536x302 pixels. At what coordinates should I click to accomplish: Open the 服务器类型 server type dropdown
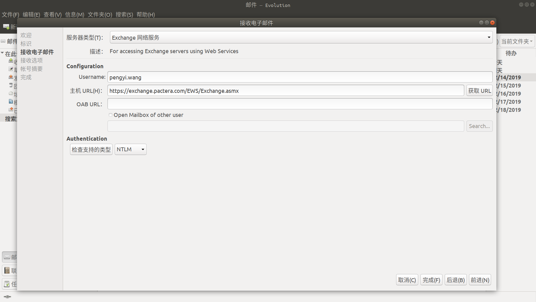[301, 37]
